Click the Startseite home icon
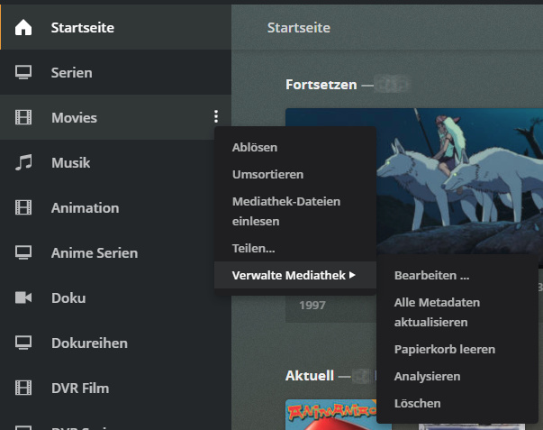The width and height of the screenshot is (543, 430). pyautogui.click(x=23, y=27)
